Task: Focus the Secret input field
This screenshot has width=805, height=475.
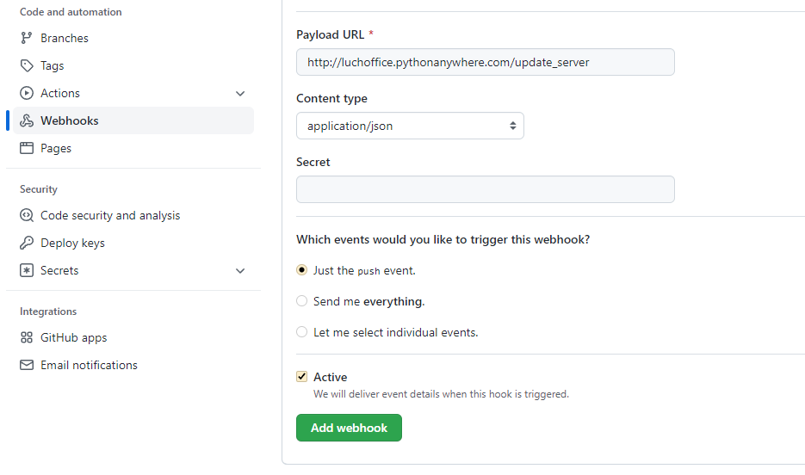Action: click(x=485, y=189)
